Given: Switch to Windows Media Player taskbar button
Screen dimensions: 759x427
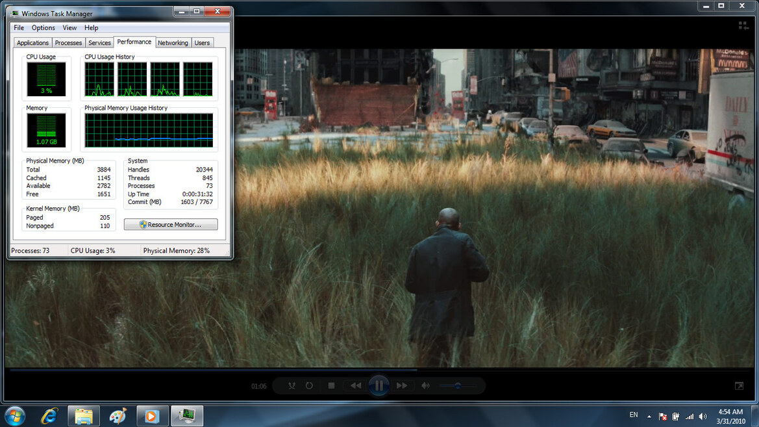Looking at the screenshot, I should 152,417.
